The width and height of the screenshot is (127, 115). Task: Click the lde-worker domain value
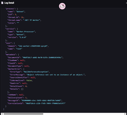click(33, 46)
